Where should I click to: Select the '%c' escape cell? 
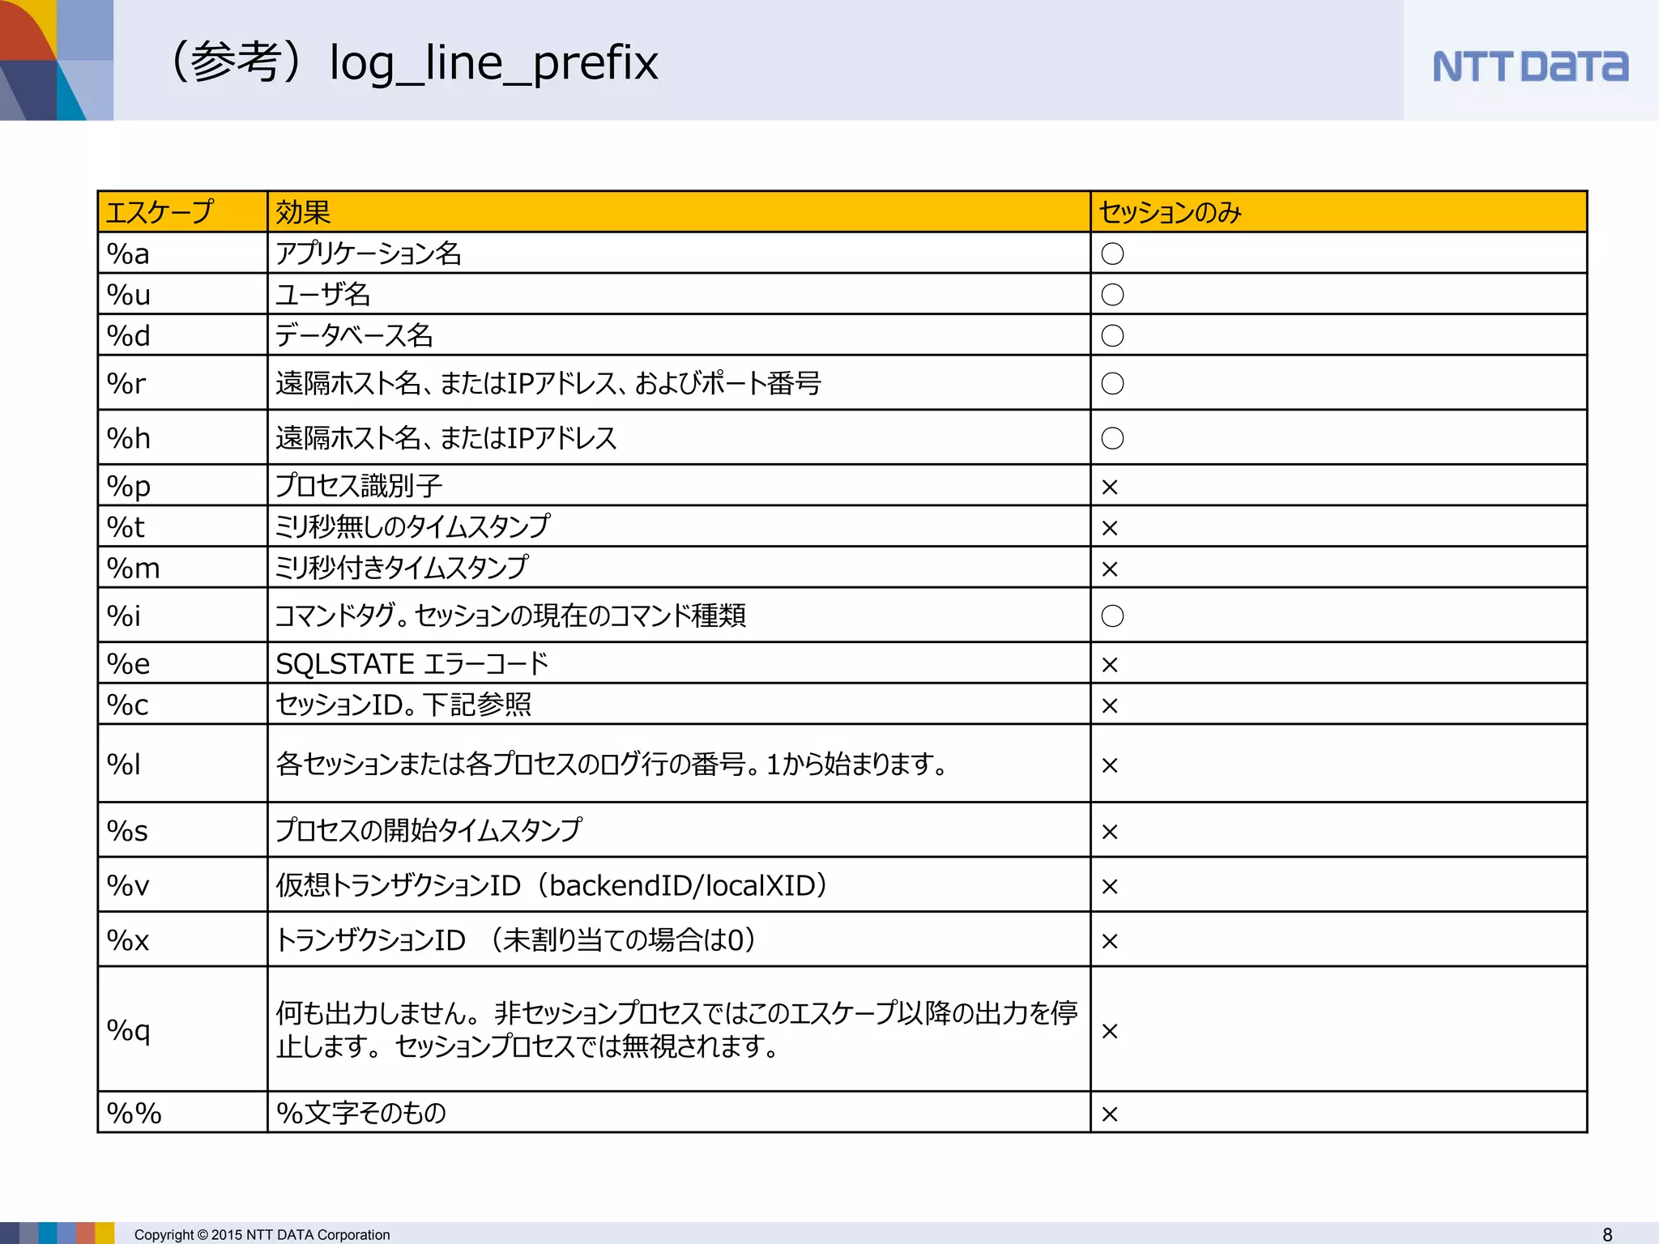pos(182,705)
